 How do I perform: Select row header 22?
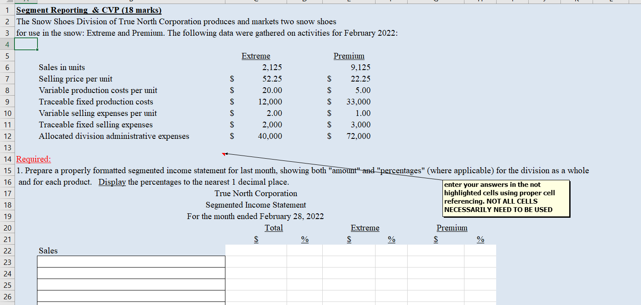point(7,251)
